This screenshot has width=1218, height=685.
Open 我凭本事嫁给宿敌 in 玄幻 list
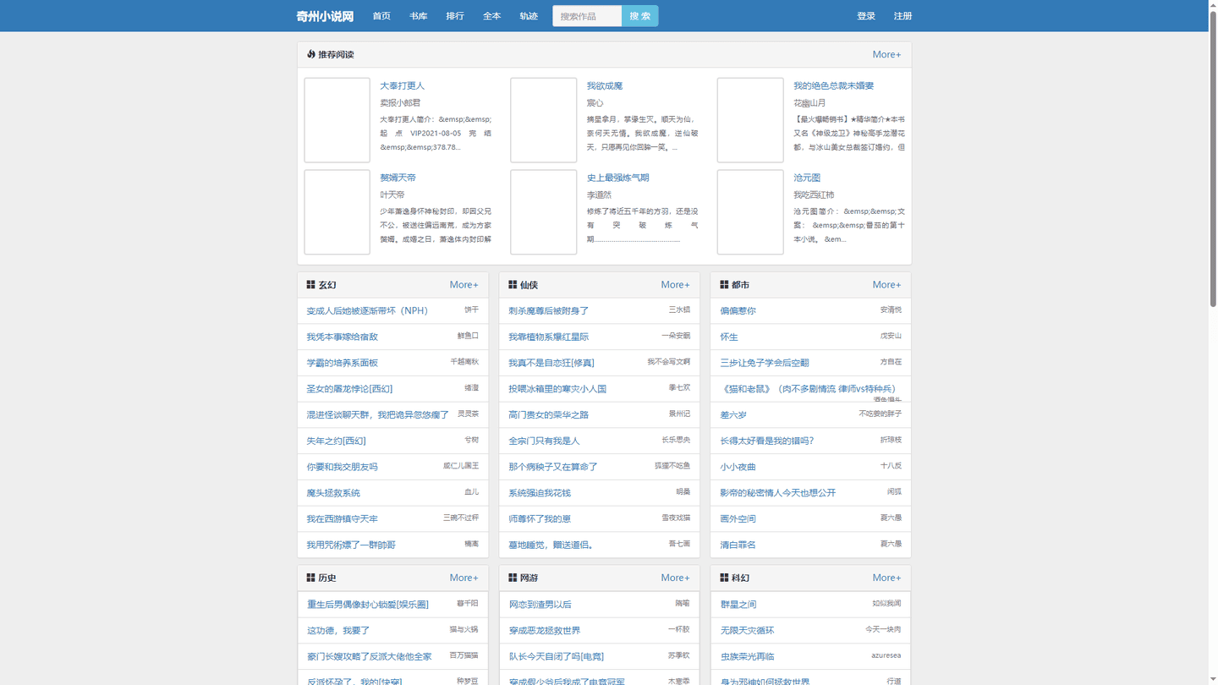click(x=342, y=337)
